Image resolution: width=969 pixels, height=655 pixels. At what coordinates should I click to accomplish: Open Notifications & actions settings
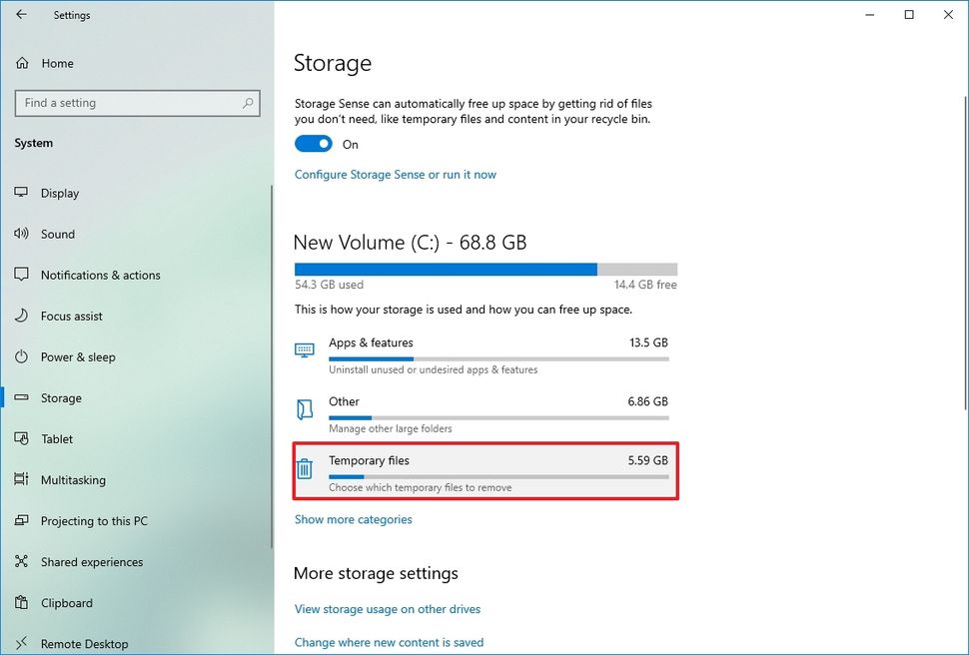point(22,275)
